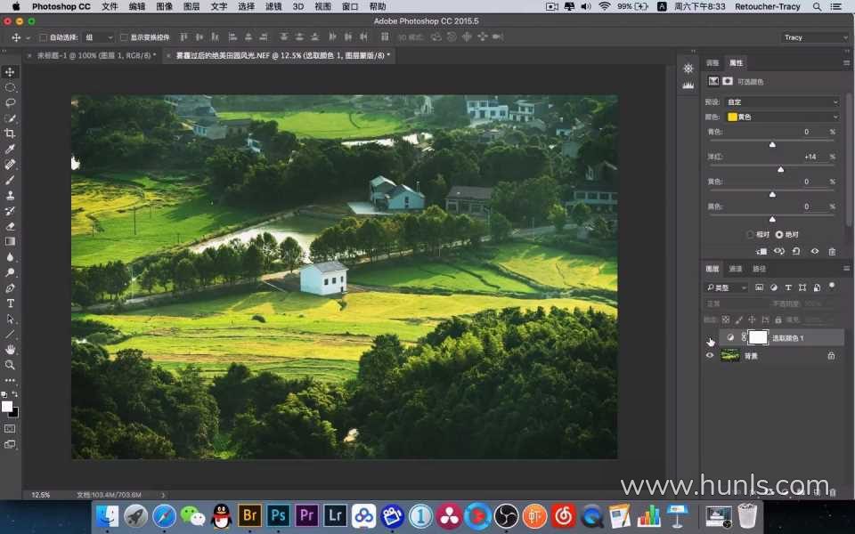Select the Clone Stamp tool
This screenshot has width=855, height=534.
10,195
